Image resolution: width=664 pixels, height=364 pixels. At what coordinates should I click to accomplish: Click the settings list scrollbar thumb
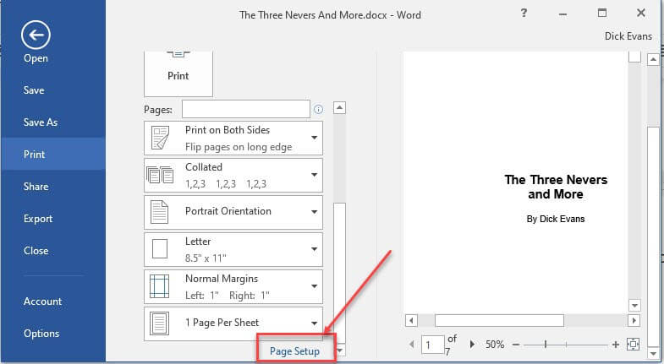pyautogui.click(x=340, y=273)
